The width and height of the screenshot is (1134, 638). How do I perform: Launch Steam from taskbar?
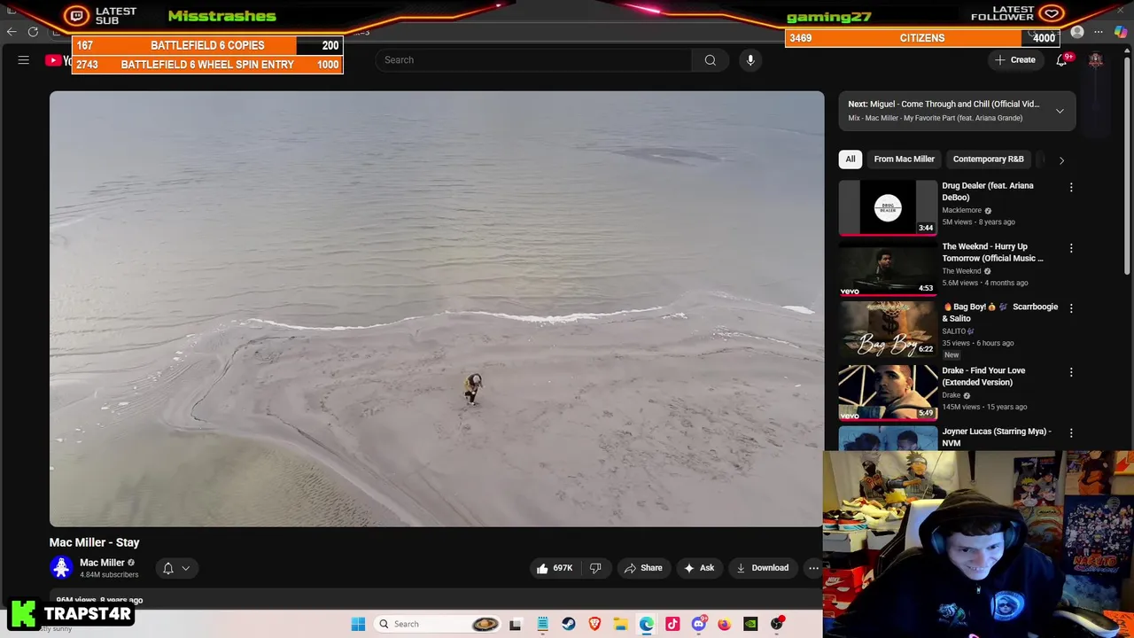tap(569, 624)
